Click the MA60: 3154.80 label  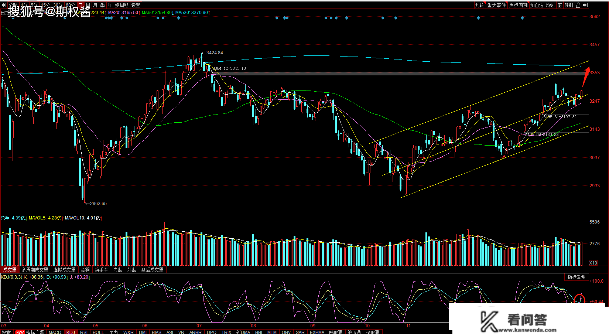(157, 13)
